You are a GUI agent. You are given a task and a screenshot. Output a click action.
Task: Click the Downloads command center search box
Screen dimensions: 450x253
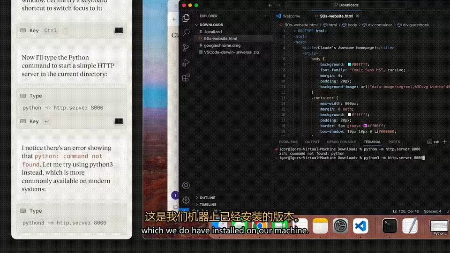click(346, 5)
